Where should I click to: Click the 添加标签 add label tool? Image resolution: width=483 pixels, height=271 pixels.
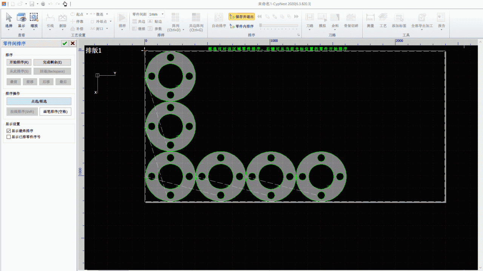point(399,20)
